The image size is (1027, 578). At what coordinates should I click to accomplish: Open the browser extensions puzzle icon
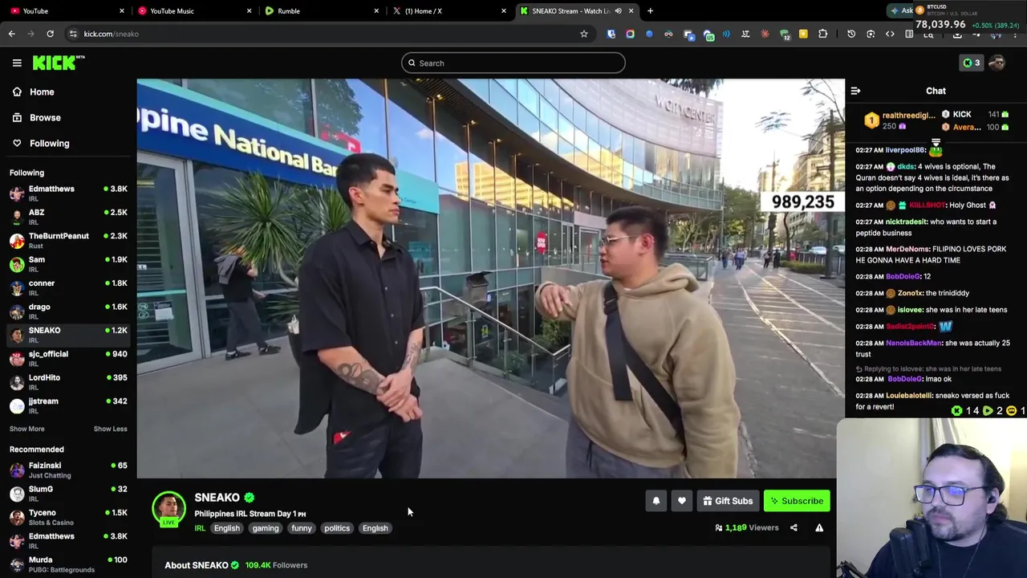coord(822,34)
